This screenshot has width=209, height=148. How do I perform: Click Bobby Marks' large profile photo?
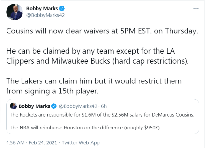(x=14, y=12)
